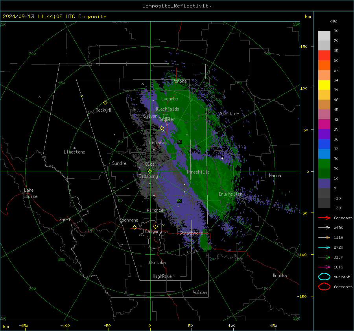
Task: Select the red 65 dBZ color swatch
Action: click(324, 55)
